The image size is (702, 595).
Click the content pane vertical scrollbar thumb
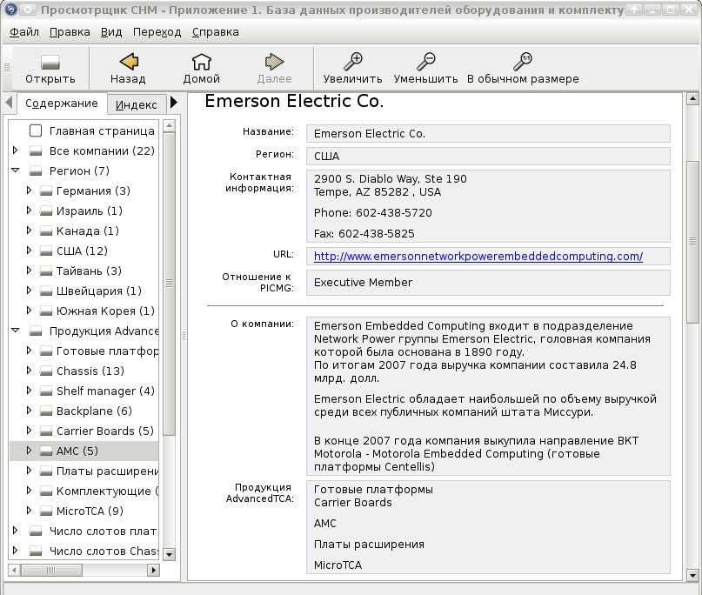pyautogui.click(x=692, y=242)
